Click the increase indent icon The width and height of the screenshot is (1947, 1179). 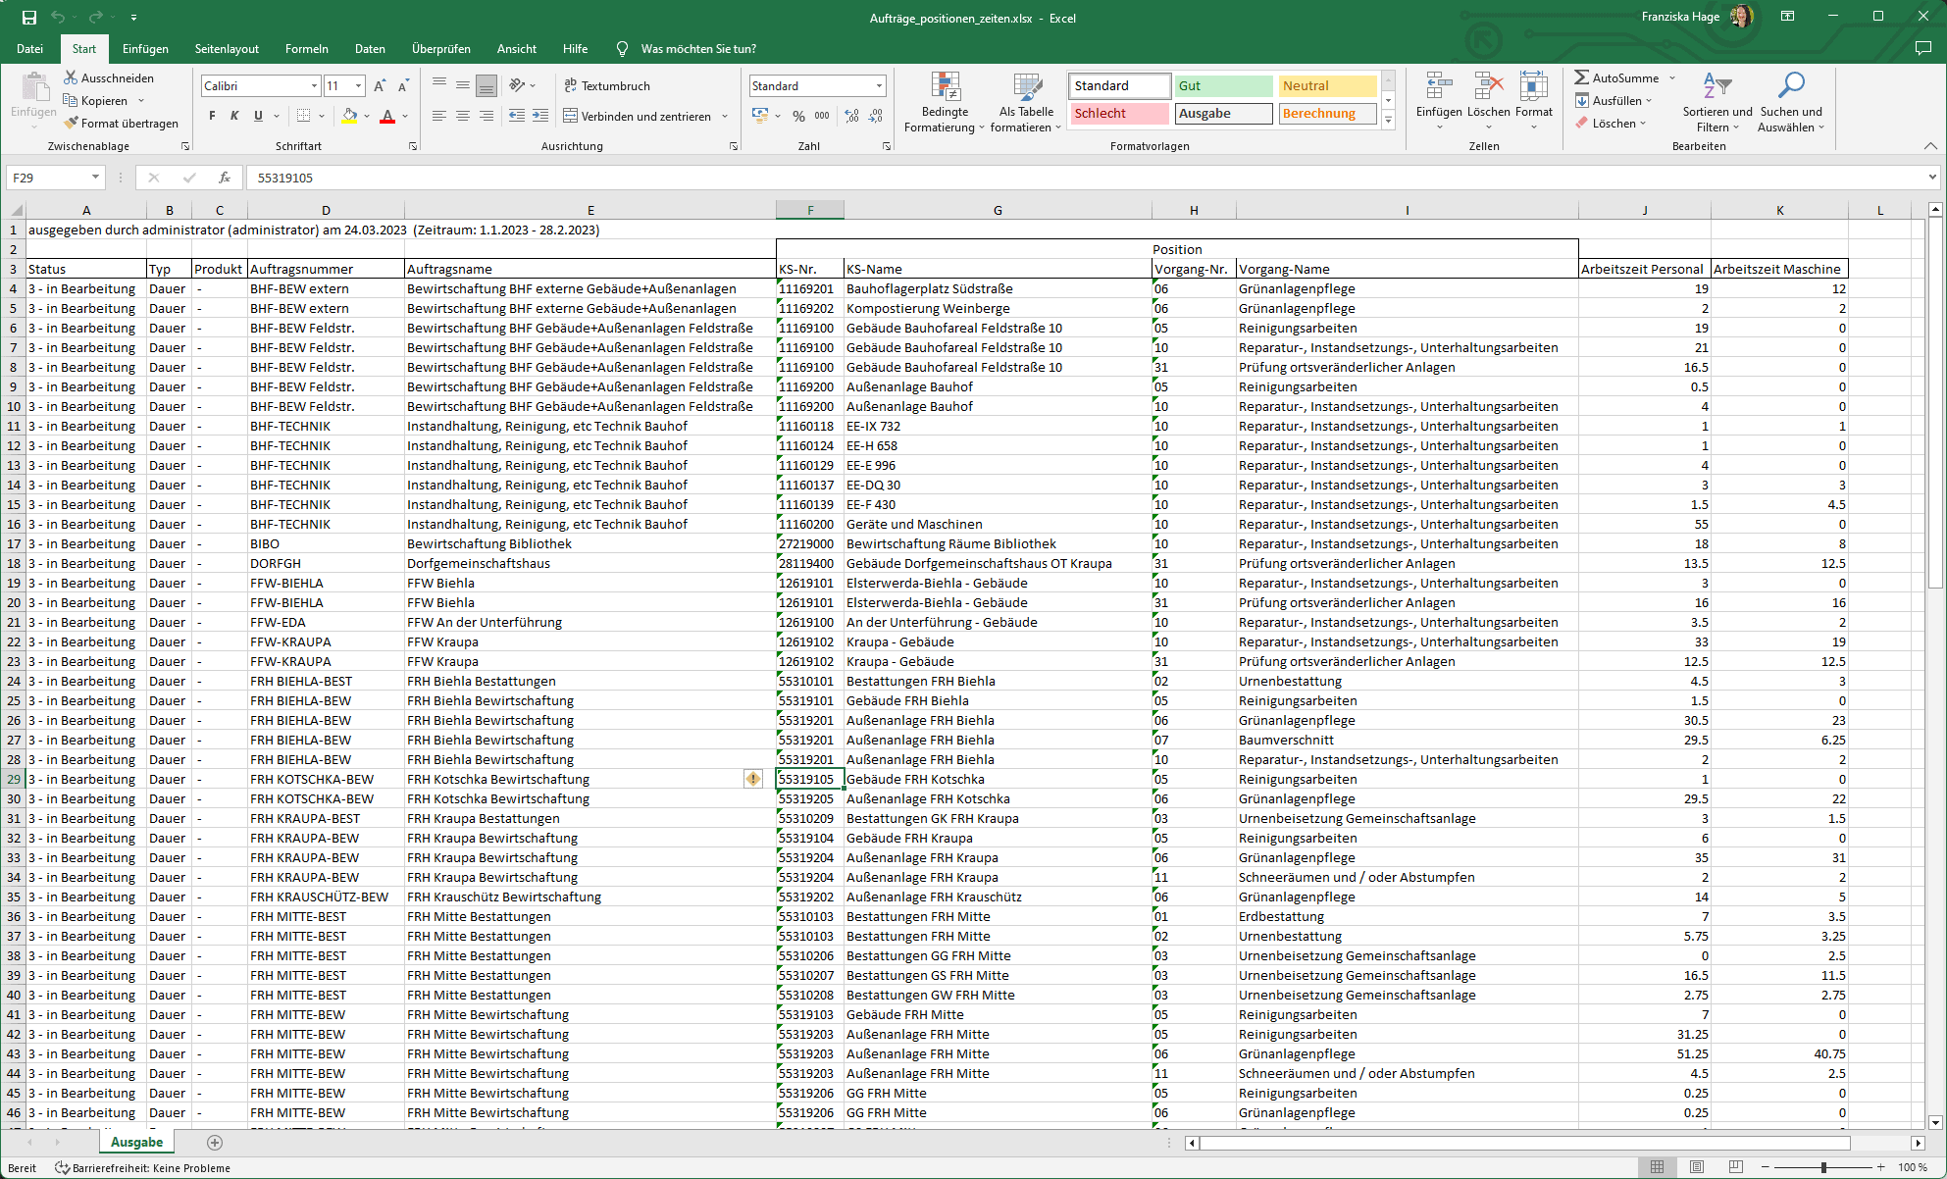tap(539, 116)
